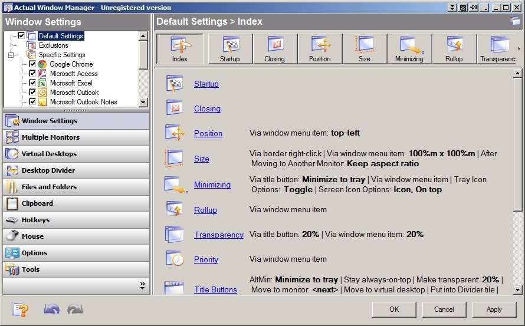This screenshot has height=326, width=525.
Task: Click the help question mark icon
Action: coord(20,309)
